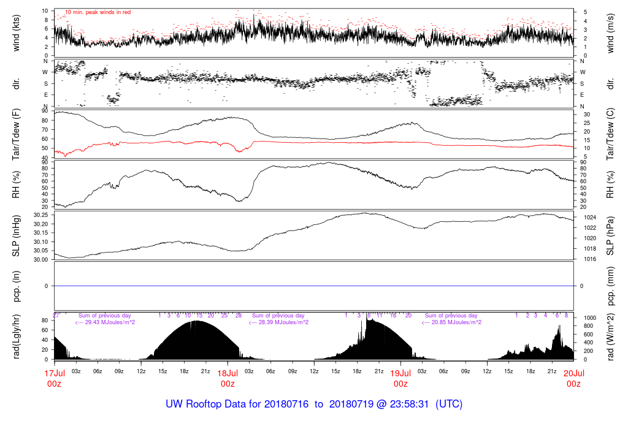The image size is (628, 429).
Task: Select the pcp. (in) axis label
Action: (x=17, y=286)
